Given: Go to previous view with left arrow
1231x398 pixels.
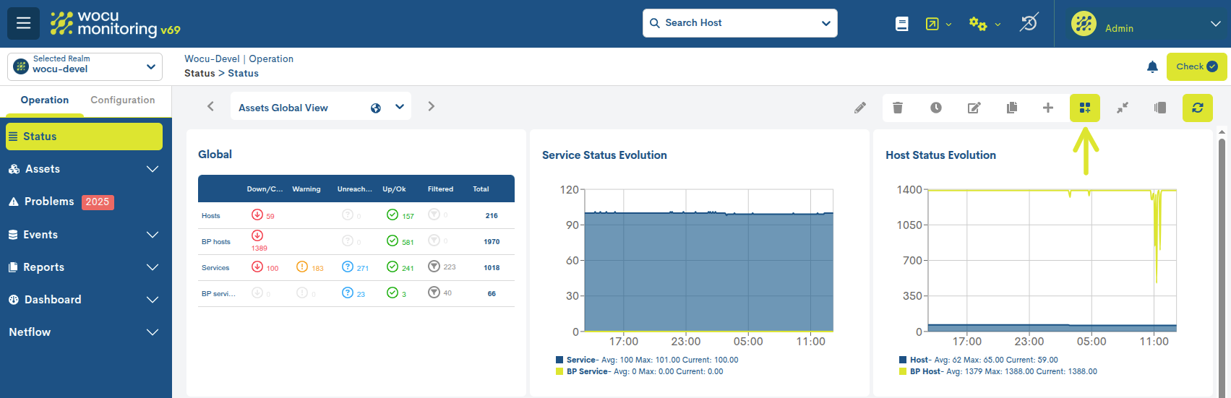Looking at the screenshot, I should [210, 106].
